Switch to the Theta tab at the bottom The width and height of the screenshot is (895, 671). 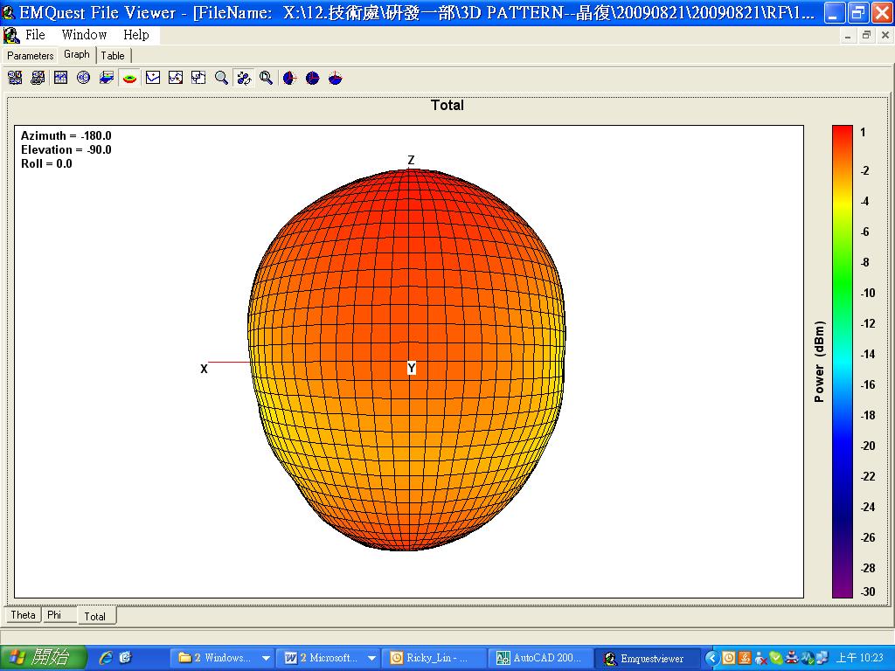click(23, 615)
